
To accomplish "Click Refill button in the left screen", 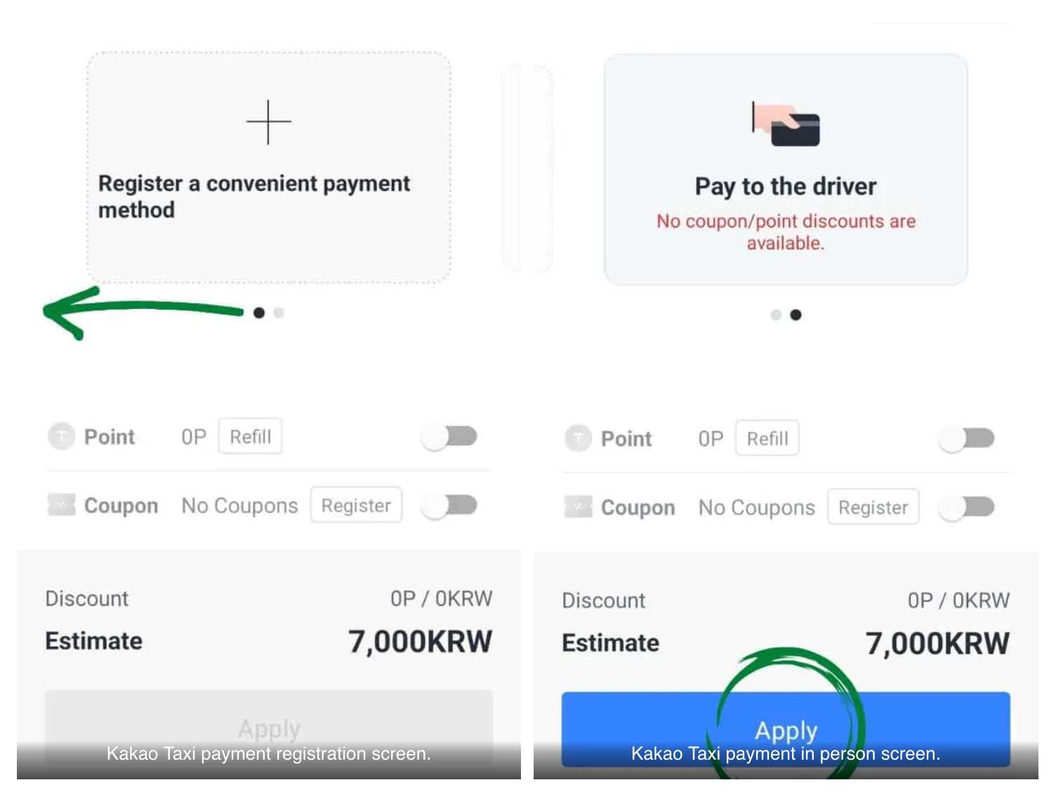I will pos(250,437).
